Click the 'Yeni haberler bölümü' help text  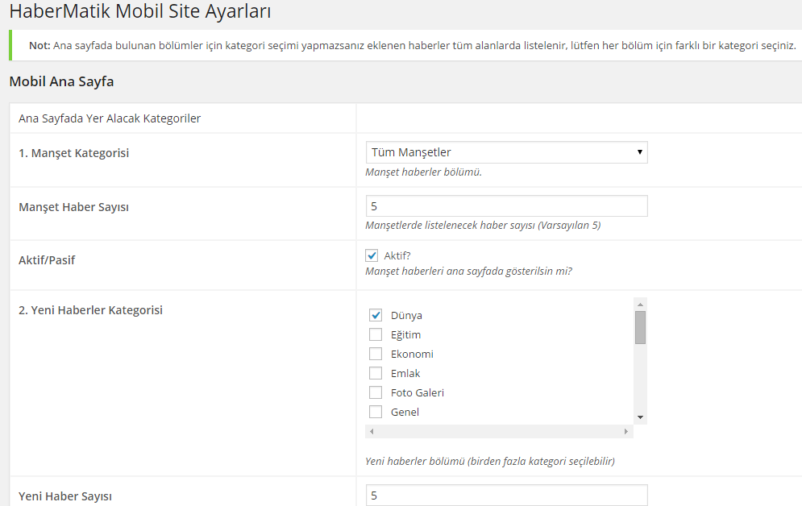pos(490,461)
